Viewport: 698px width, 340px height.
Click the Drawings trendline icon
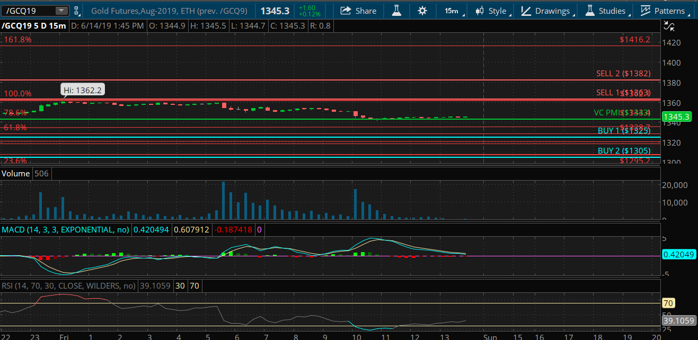[x=525, y=11]
